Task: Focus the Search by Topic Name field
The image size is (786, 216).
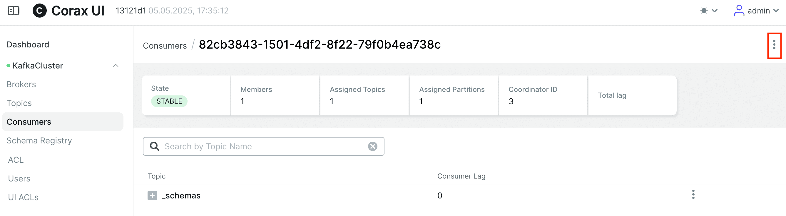Action: (x=263, y=146)
